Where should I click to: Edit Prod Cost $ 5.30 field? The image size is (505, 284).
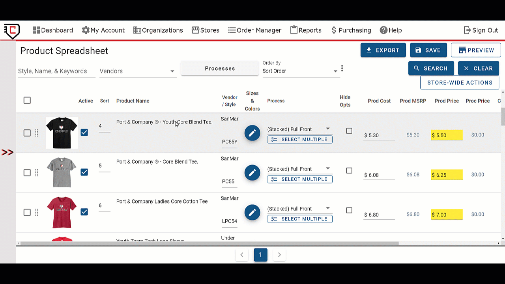click(x=379, y=135)
